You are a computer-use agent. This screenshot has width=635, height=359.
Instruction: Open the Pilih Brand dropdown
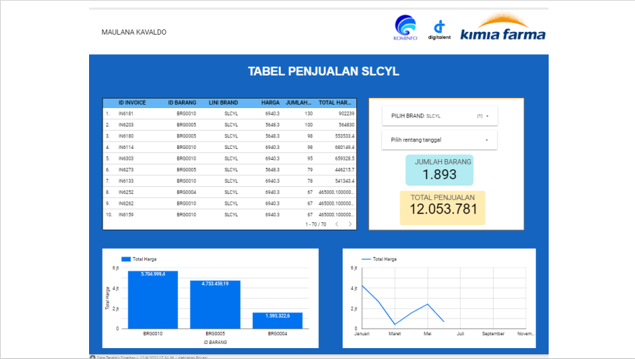click(x=439, y=116)
